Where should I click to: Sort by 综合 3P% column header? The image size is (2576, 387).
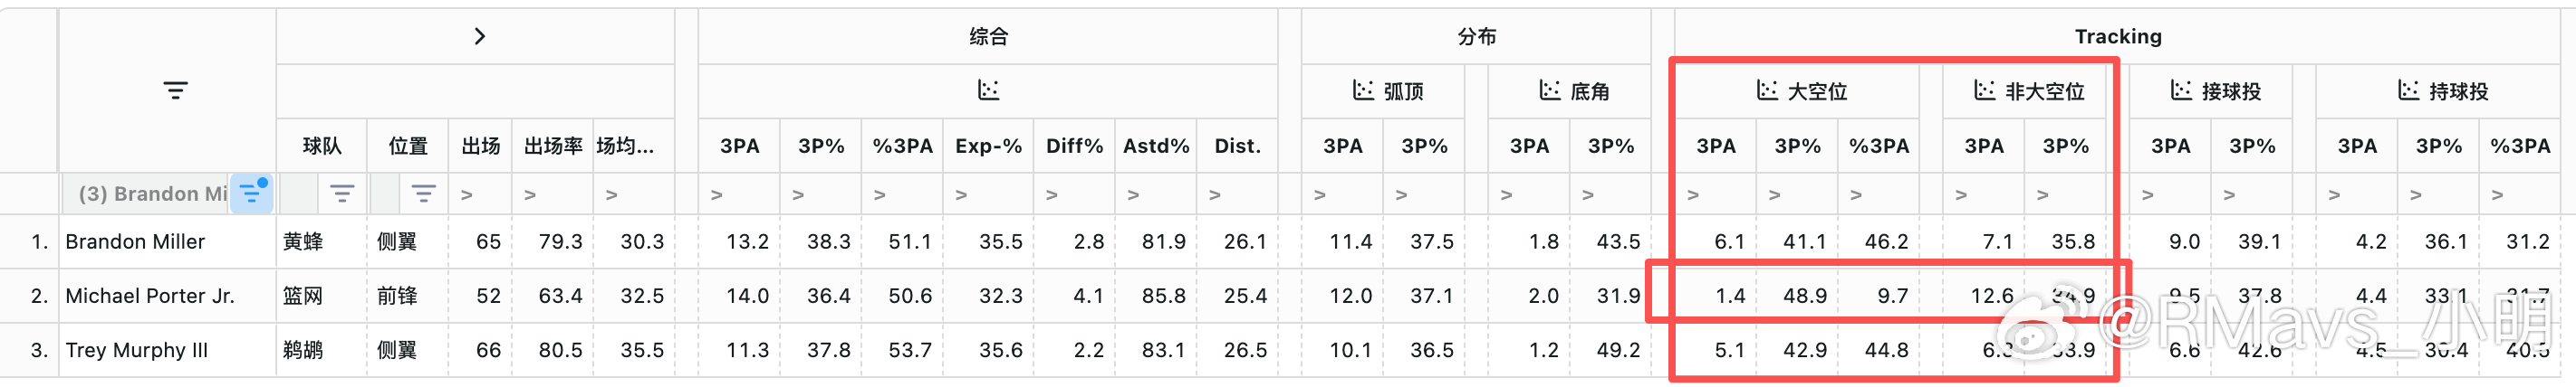pyautogui.click(x=820, y=146)
